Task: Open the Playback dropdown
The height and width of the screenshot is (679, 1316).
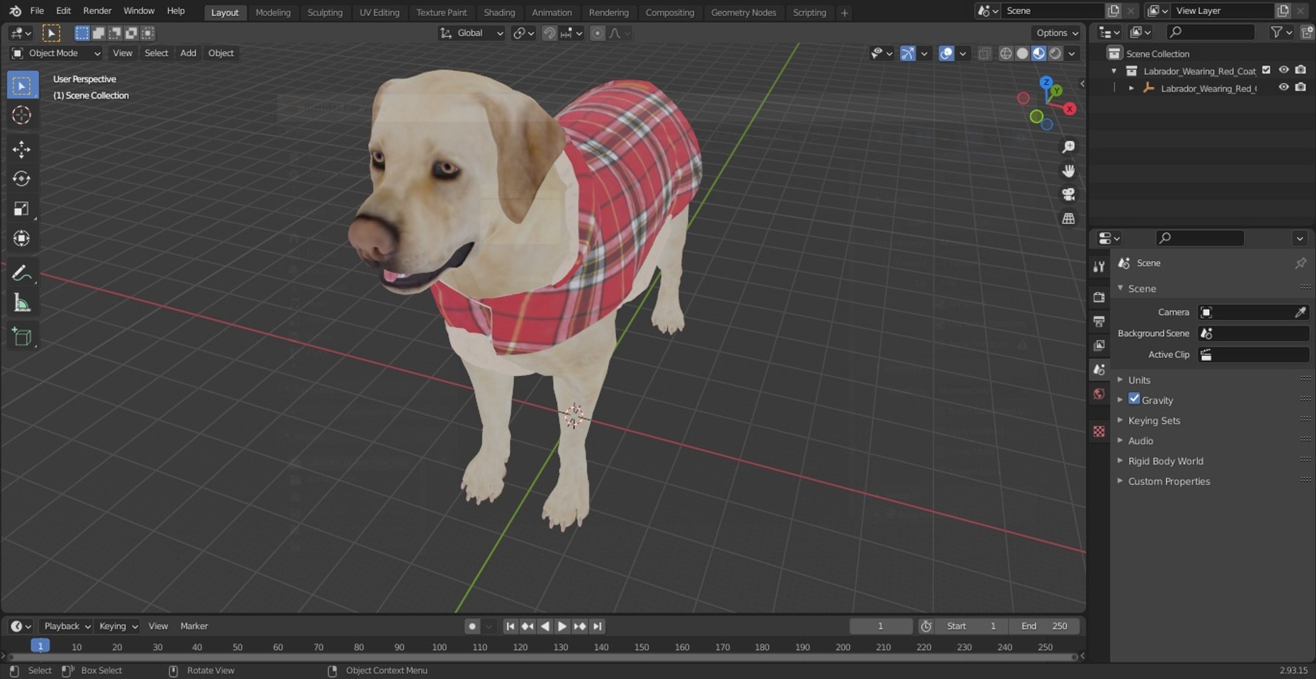Action: click(66, 626)
